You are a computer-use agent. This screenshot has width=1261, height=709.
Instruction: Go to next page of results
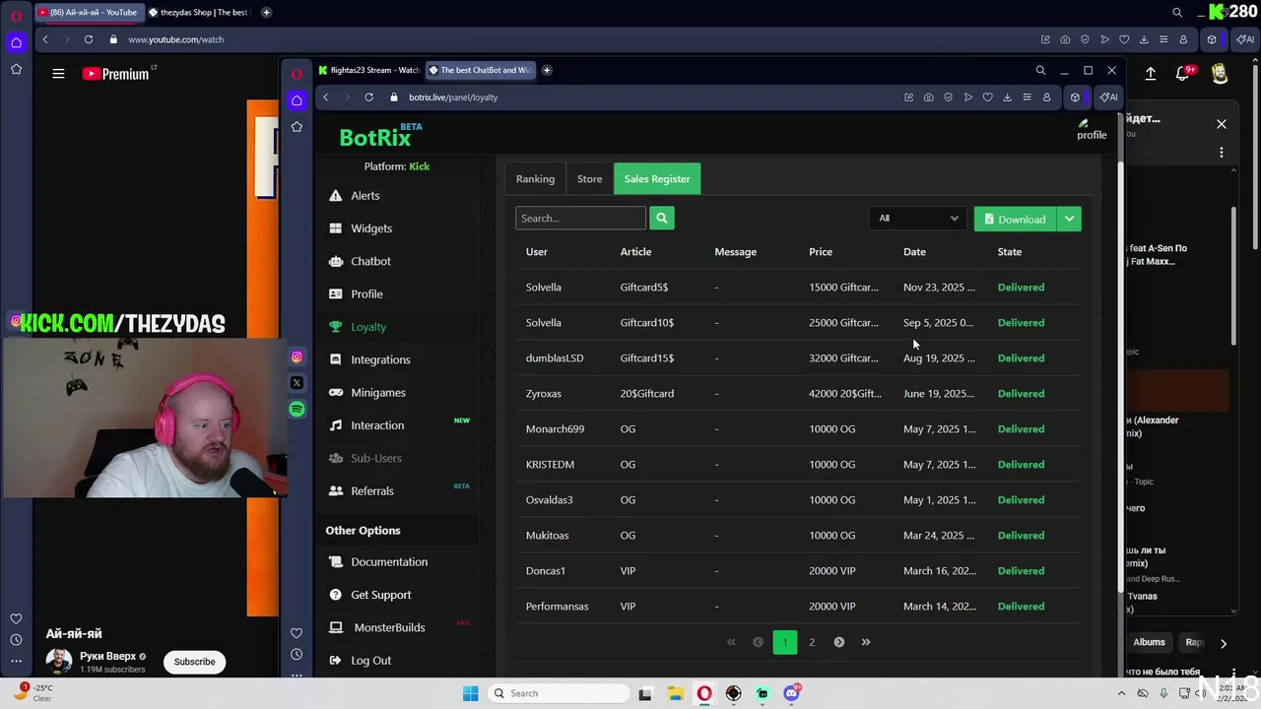click(839, 642)
